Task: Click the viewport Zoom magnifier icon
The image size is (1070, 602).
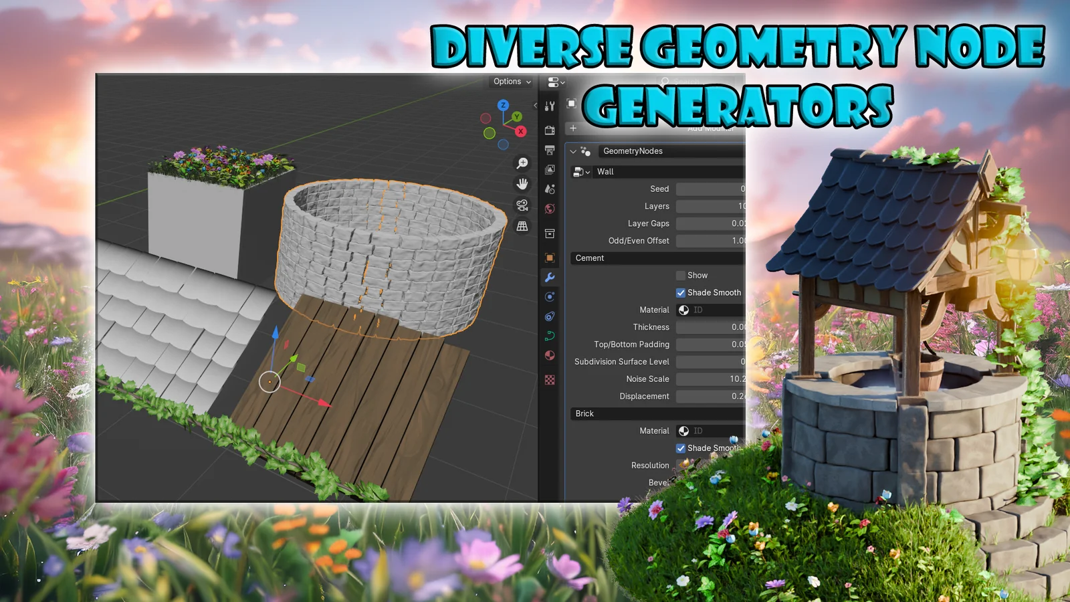Action: tap(522, 163)
